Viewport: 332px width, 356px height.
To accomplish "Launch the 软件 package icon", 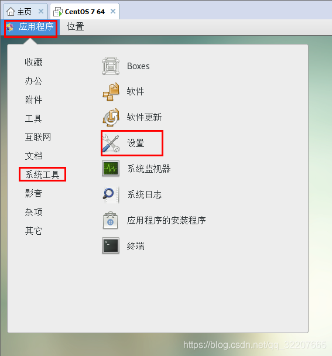I will pos(111,92).
